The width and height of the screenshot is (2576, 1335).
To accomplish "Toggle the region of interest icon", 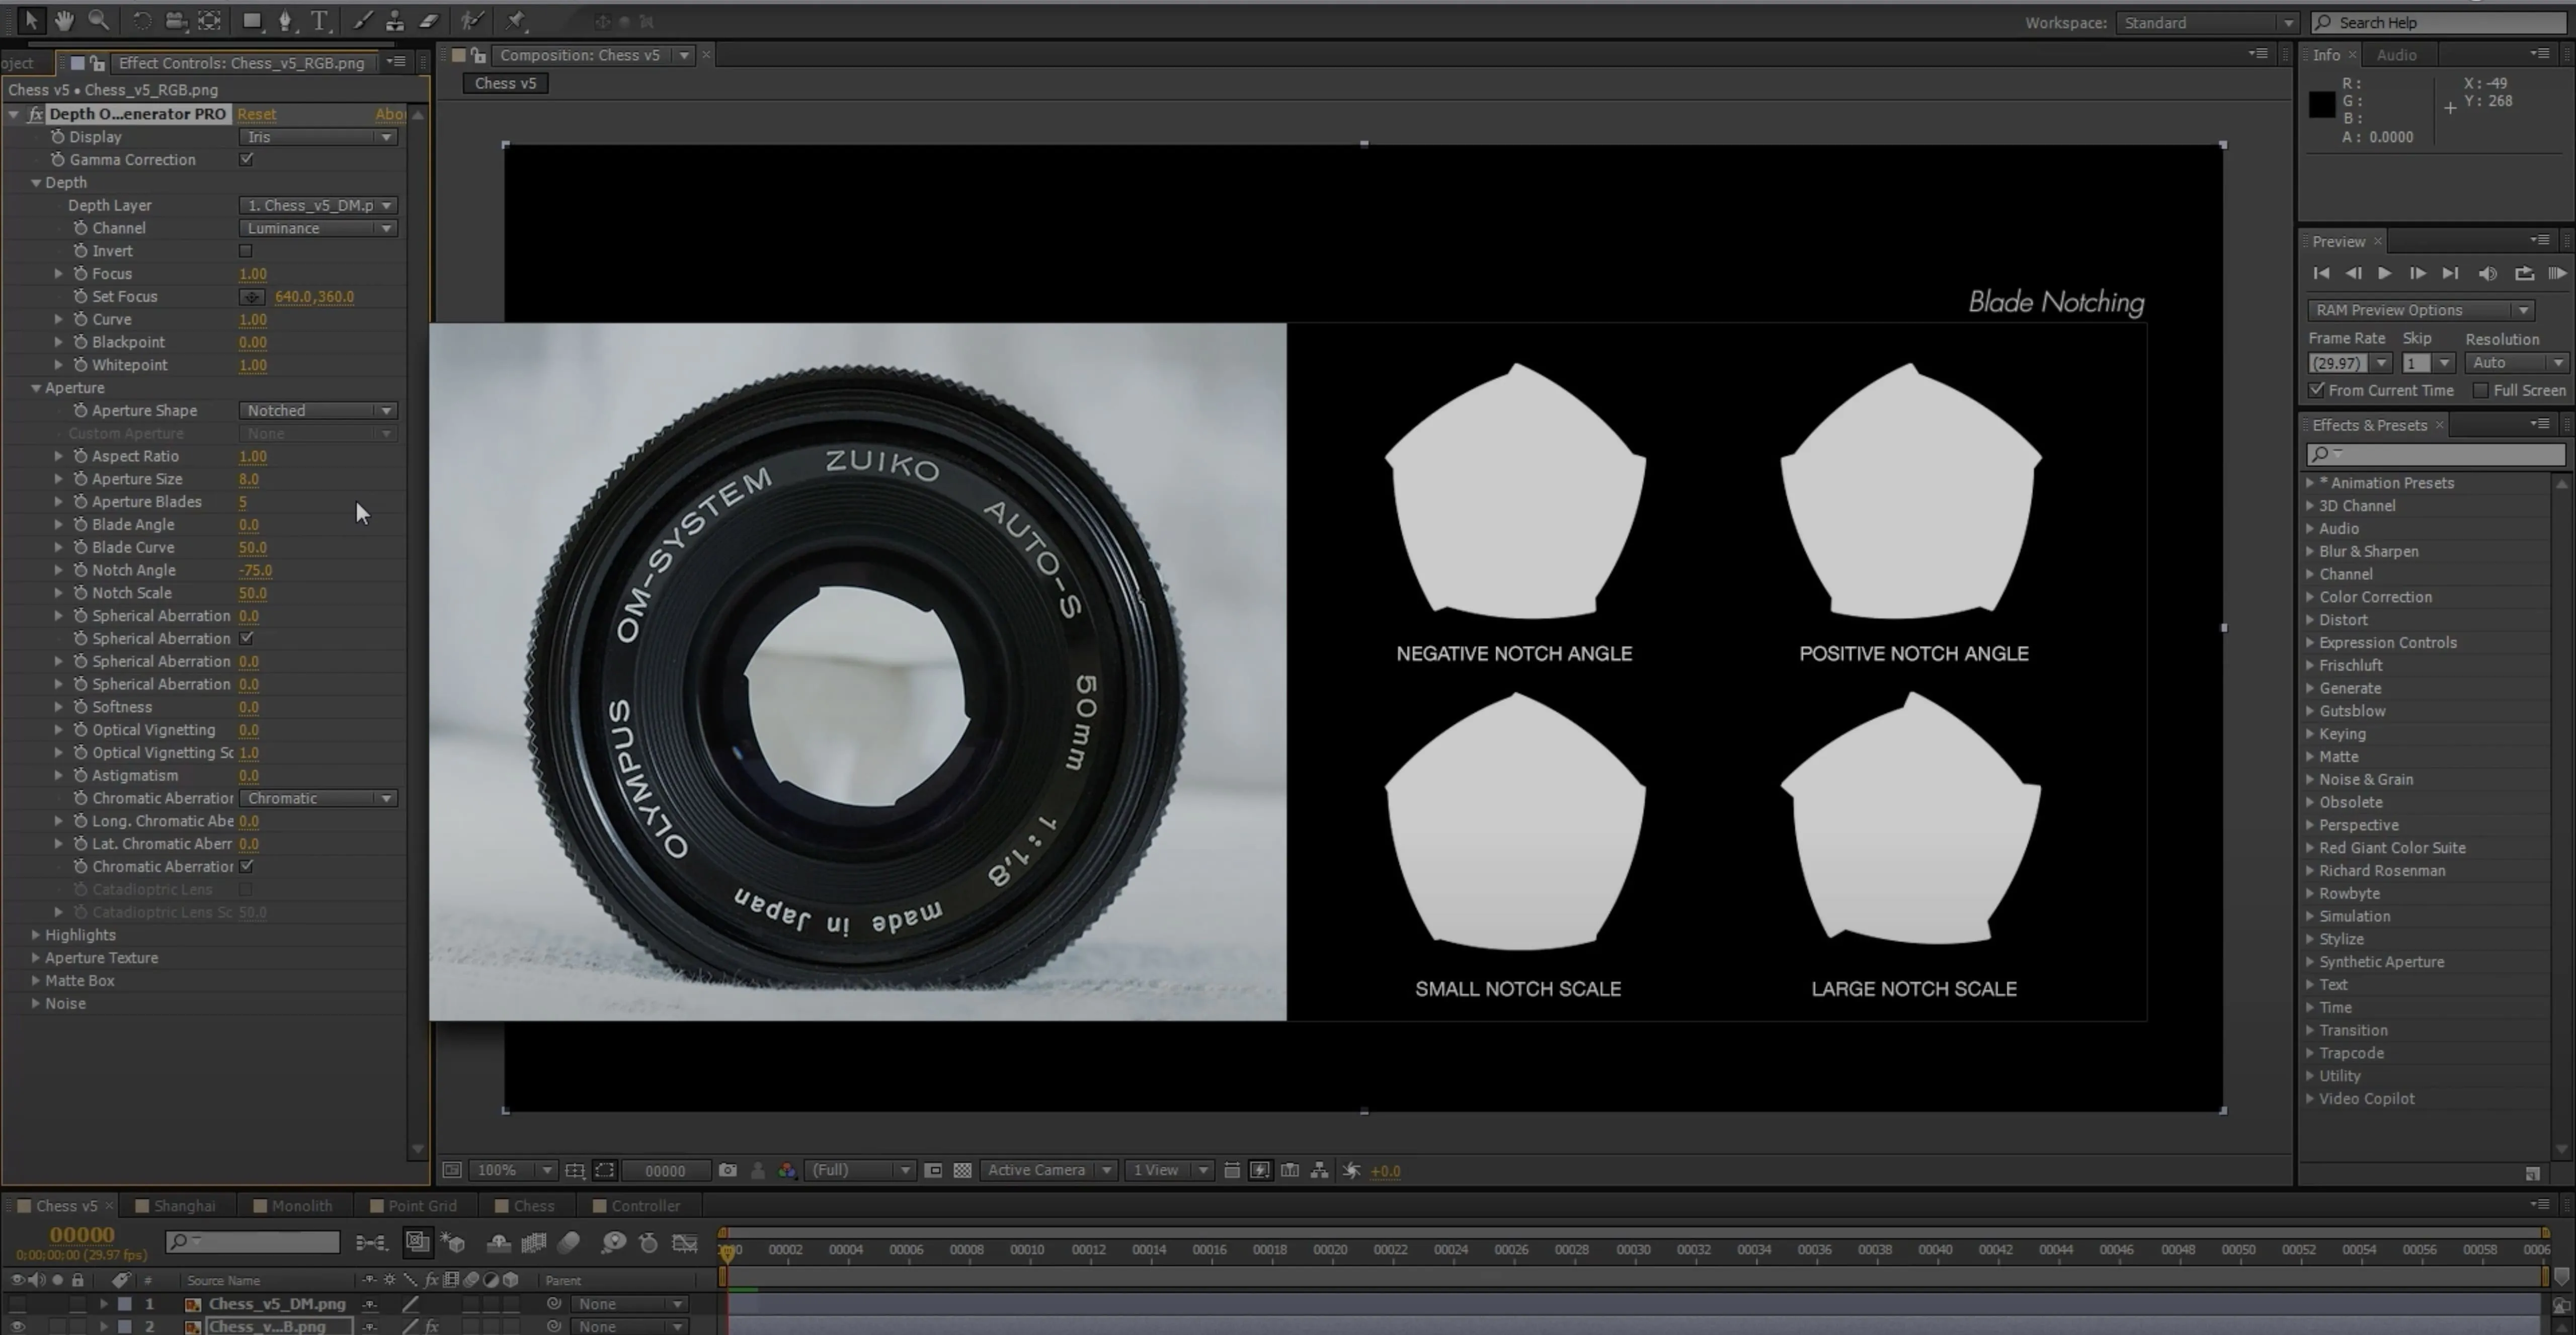I will (x=933, y=1170).
